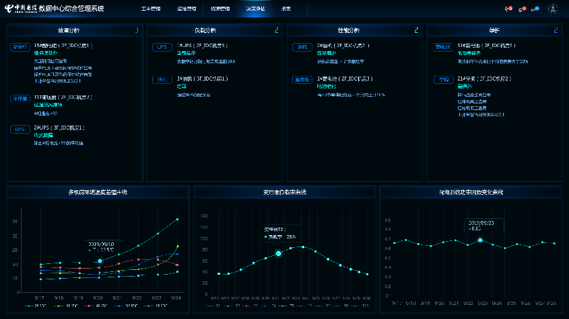
Task: Click the highlighted peak point on transformer load curve
Action: tap(278, 253)
